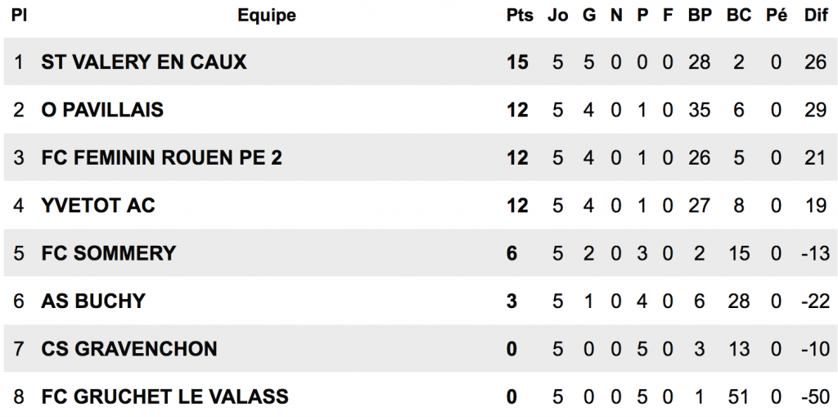Click the -50 goal difference cell
Screen dimensions: 838x417
(815, 397)
